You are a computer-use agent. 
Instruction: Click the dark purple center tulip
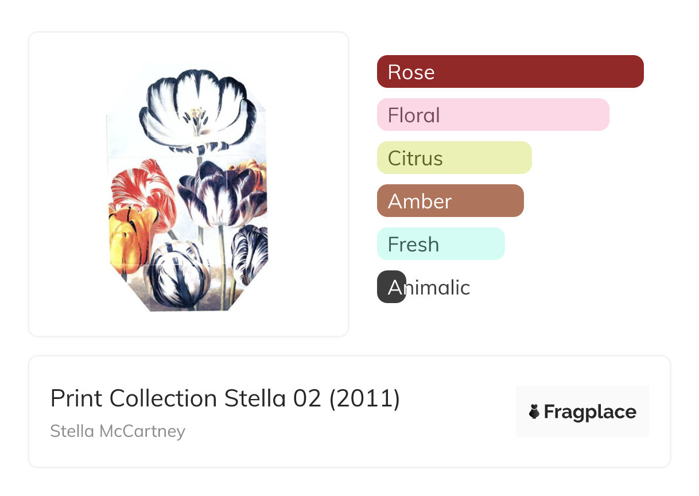point(216,192)
